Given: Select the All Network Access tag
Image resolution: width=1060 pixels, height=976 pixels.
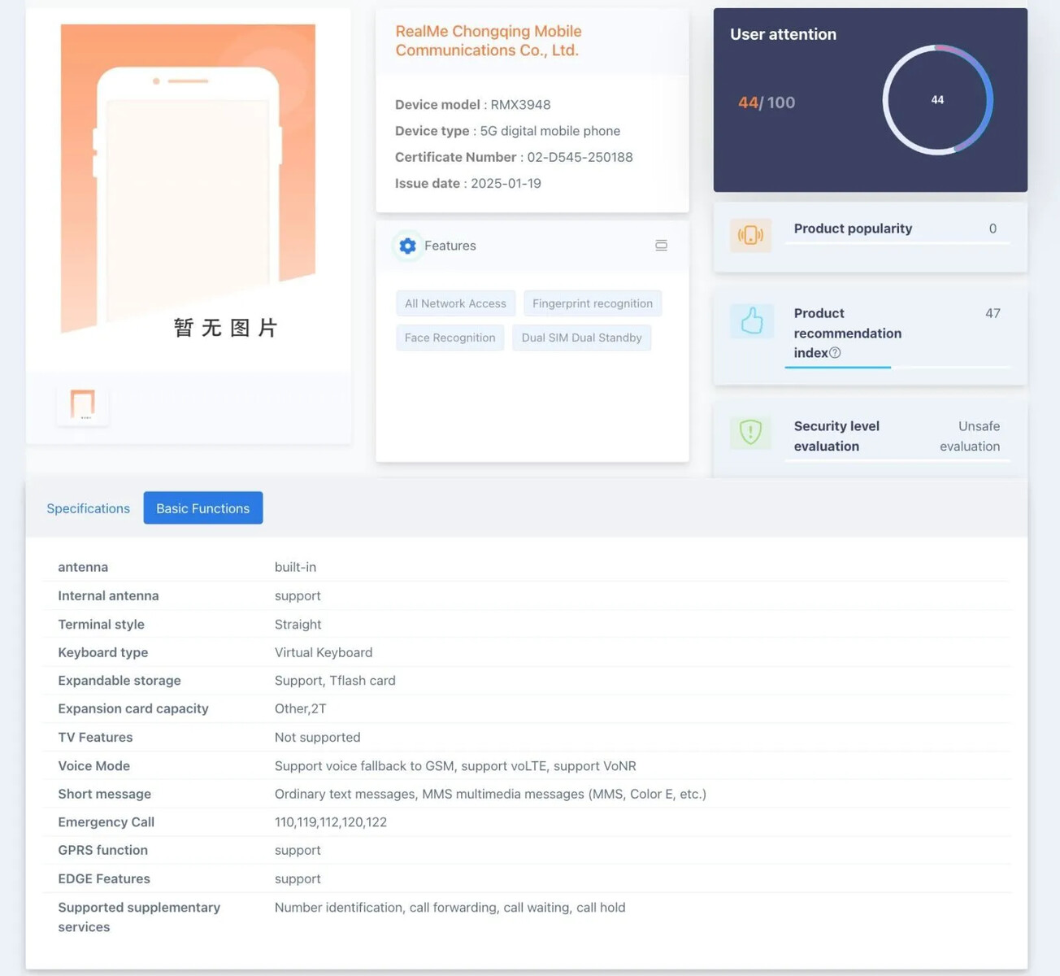Looking at the screenshot, I should (455, 303).
